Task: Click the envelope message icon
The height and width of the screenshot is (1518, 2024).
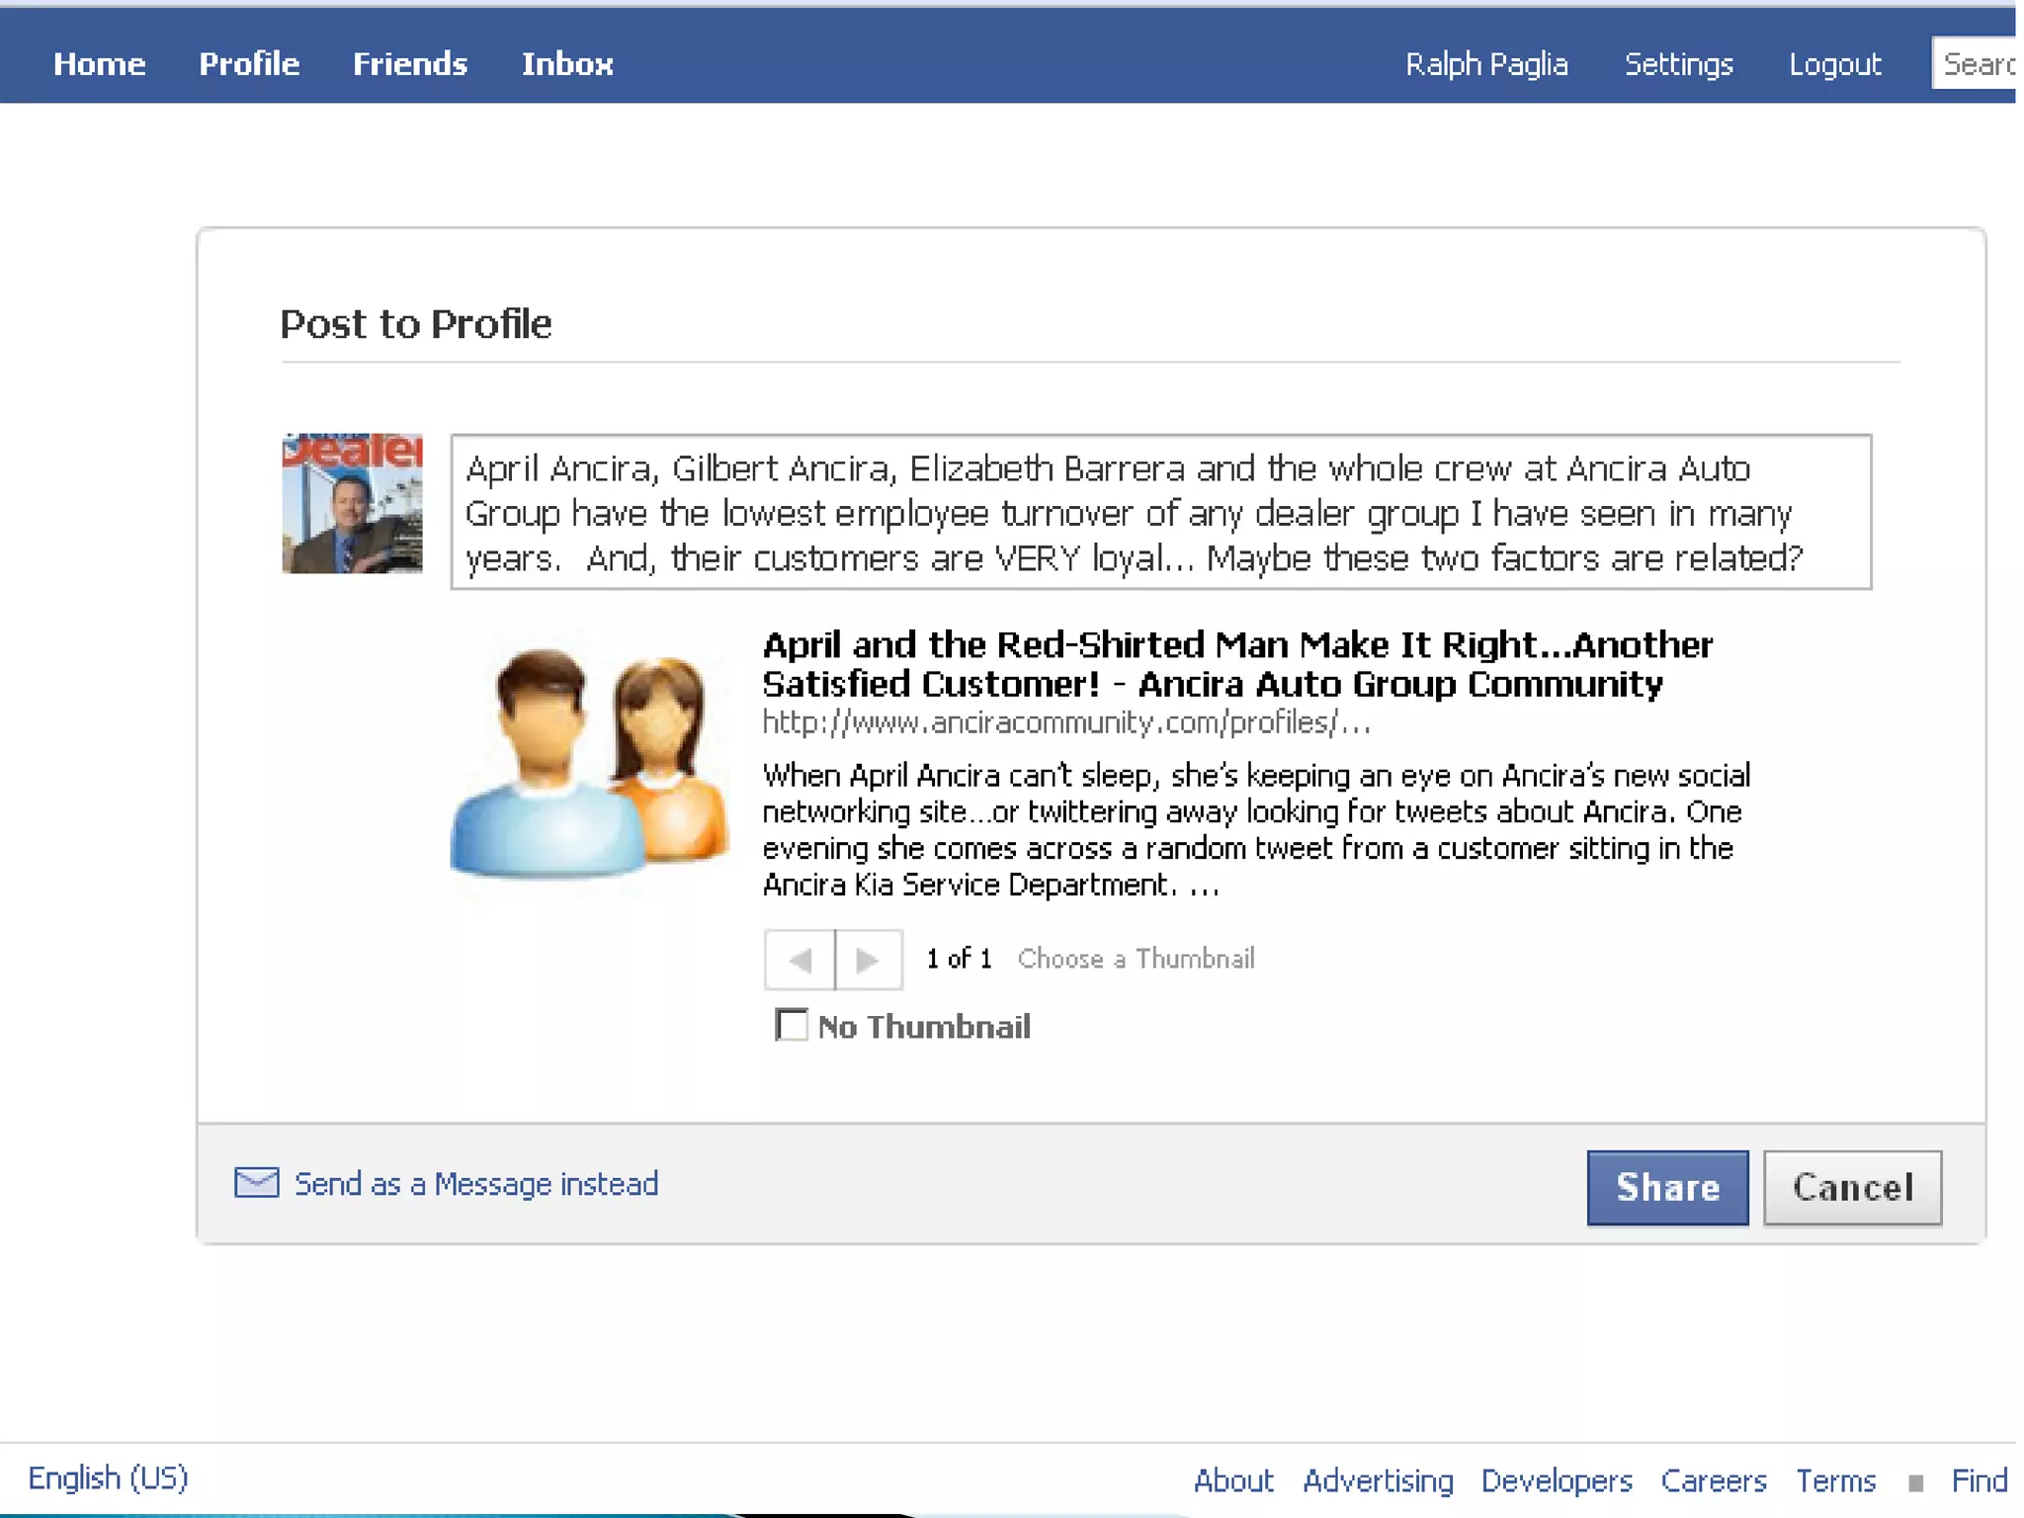Action: [256, 1182]
